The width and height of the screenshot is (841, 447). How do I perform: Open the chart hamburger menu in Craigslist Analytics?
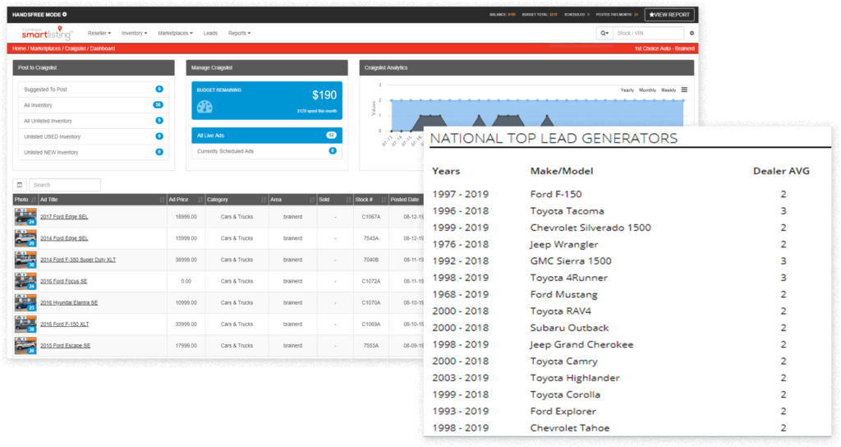[x=684, y=90]
